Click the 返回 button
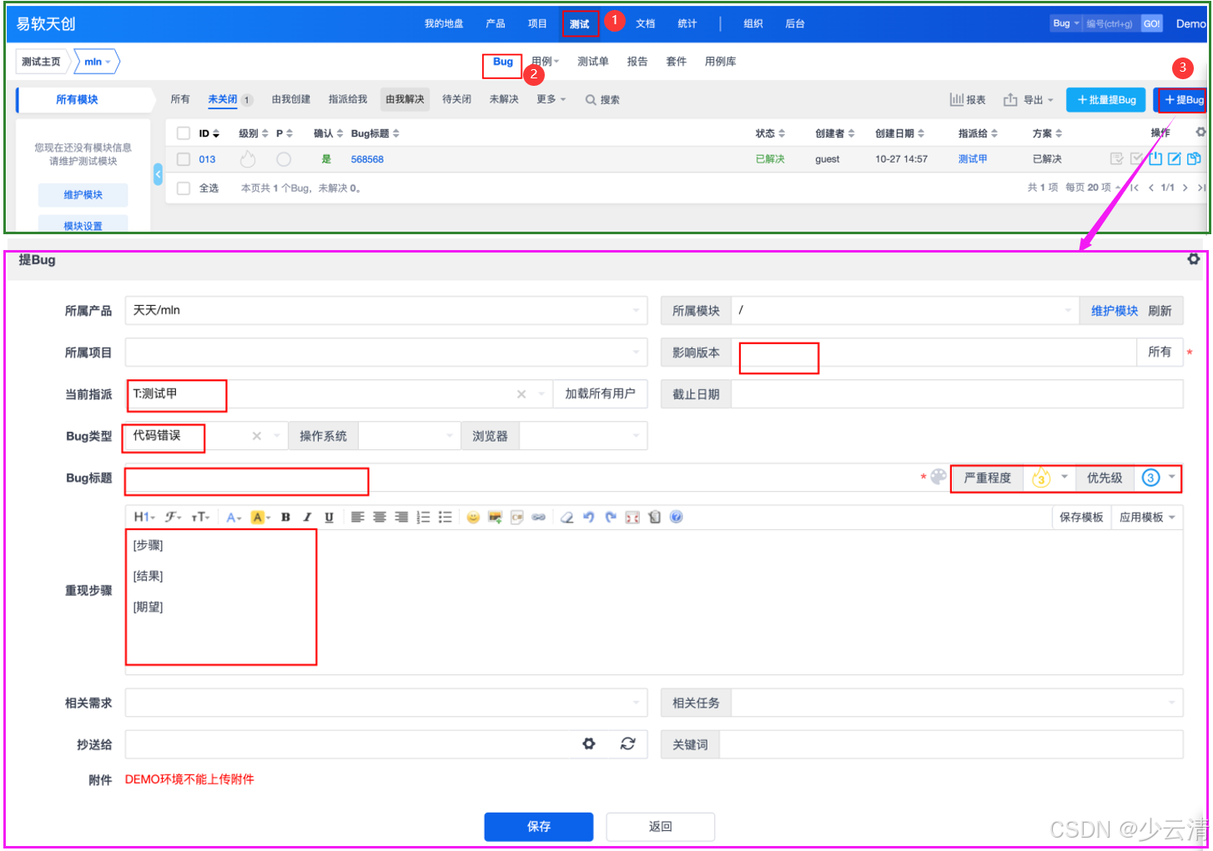The image size is (1213, 851). click(x=660, y=826)
